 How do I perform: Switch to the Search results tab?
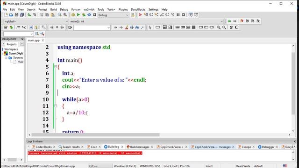coord(71,147)
